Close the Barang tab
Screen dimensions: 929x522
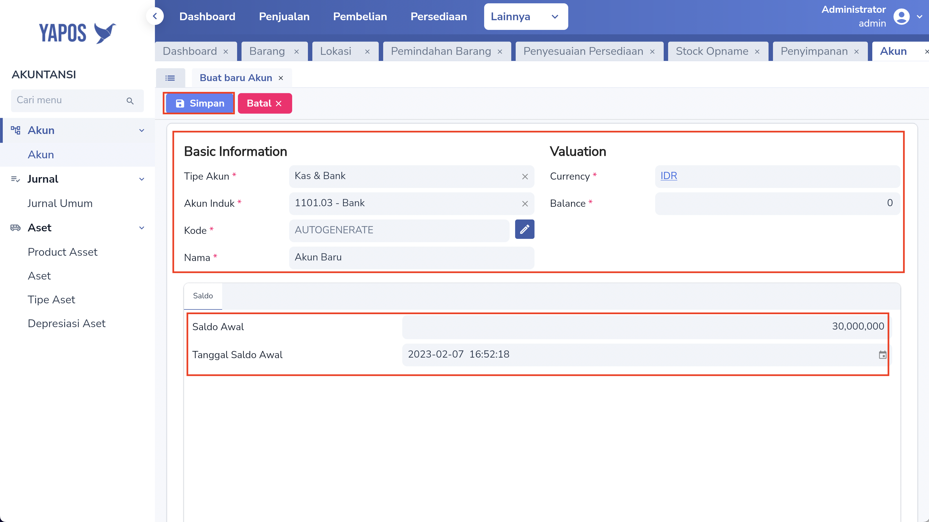(297, 51)
